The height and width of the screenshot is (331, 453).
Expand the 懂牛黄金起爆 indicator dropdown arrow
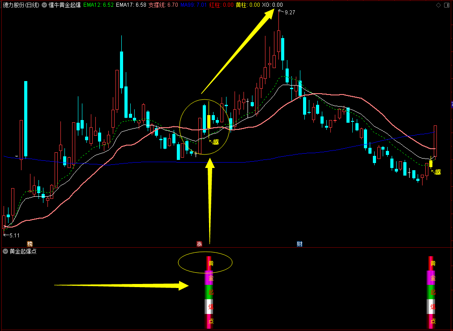(44, 5)
